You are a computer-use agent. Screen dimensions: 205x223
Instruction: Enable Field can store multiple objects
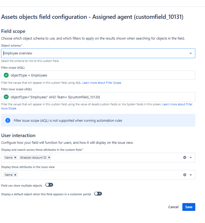coord(49,185)
